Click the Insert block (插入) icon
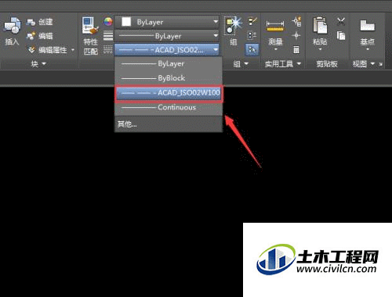392x297 pixels. 12,26
